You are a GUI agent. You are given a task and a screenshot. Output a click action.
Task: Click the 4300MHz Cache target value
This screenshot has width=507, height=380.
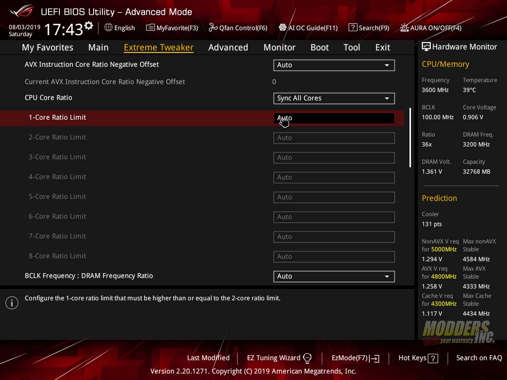pyautogui.click(x=444, y=304)
